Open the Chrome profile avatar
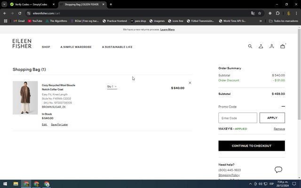The height and width of the screenshot is (188, 301). coord(288,13)
